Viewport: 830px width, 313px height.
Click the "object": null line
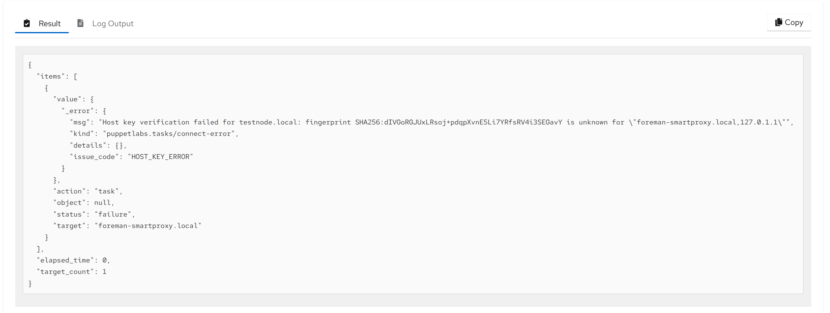tap(84, 203)
